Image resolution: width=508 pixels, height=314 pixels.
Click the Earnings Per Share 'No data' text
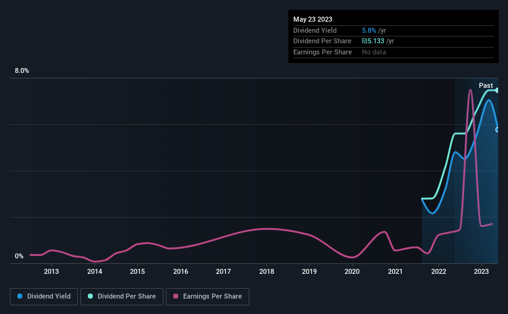coord(374,52)
